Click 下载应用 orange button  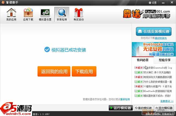click(84, 71)
